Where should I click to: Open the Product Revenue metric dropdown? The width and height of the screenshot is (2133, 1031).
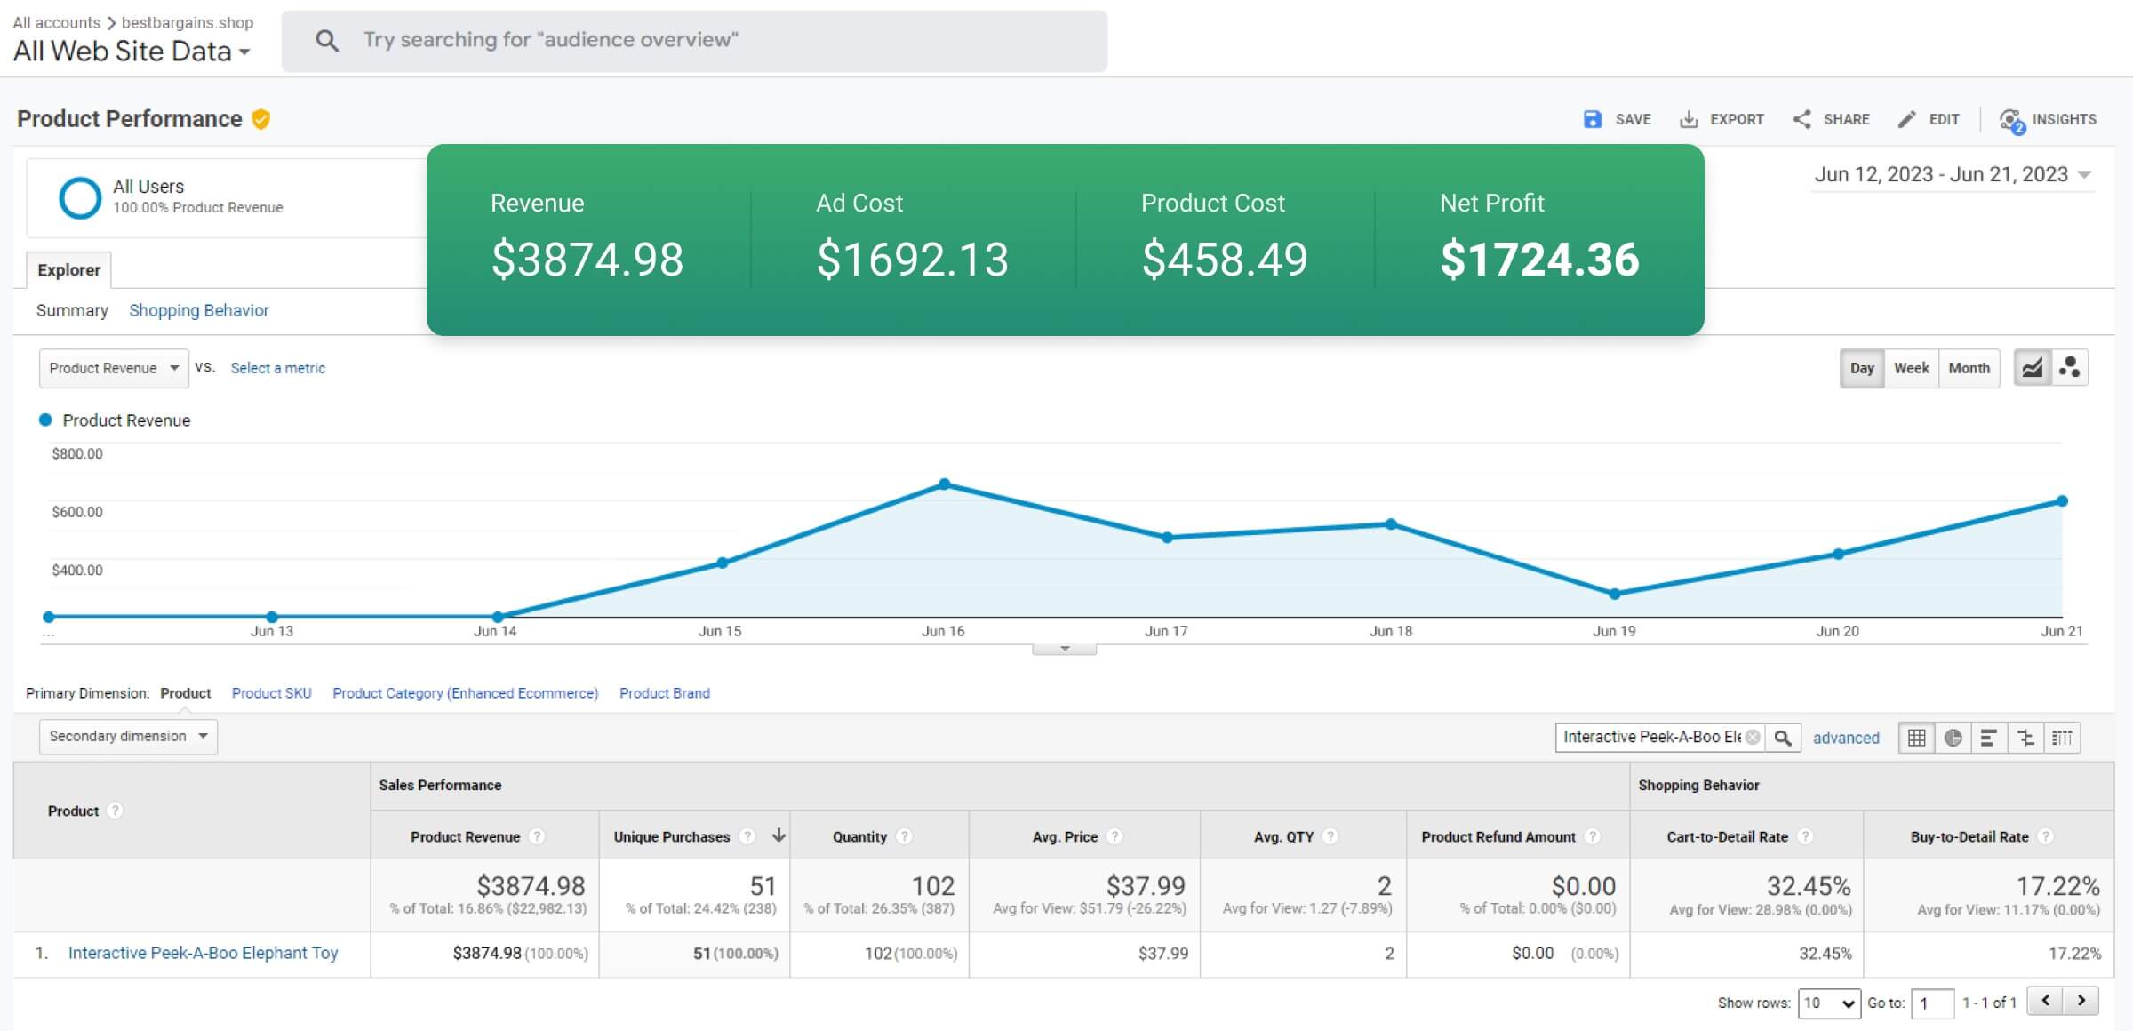click(x=114, y=368)
